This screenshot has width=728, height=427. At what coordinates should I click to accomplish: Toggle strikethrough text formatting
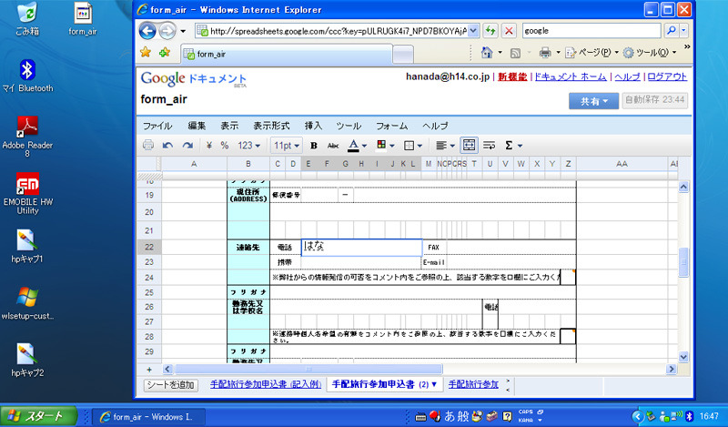coord(333,146)
